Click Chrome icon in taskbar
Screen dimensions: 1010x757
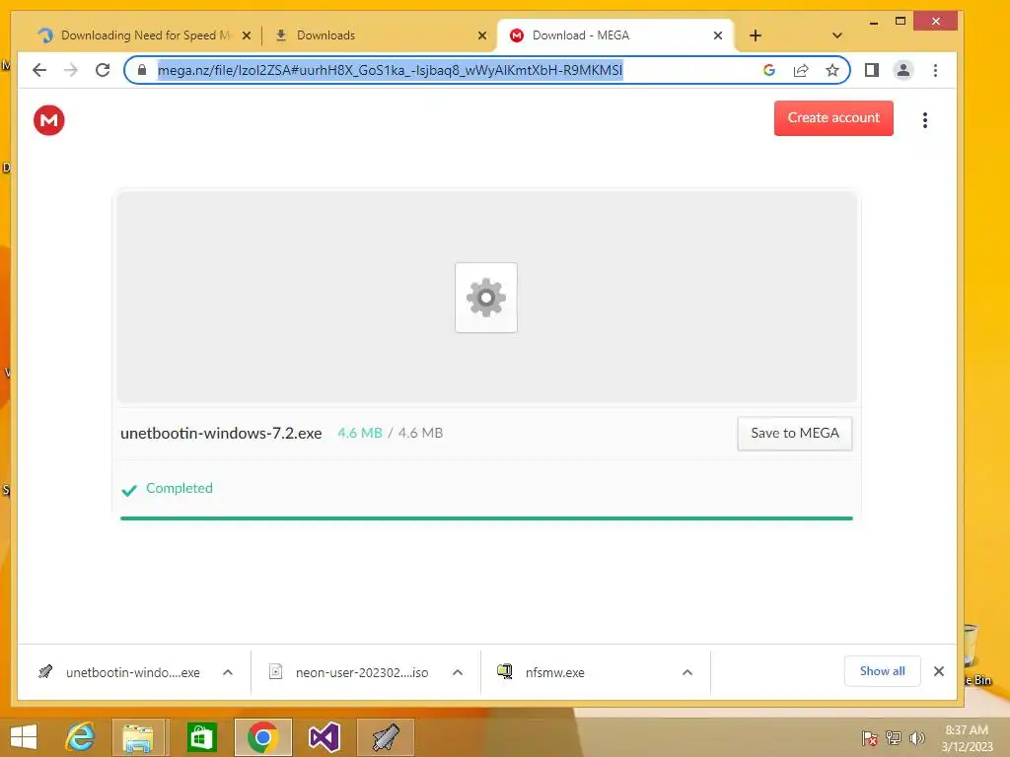tap(262, 737)
